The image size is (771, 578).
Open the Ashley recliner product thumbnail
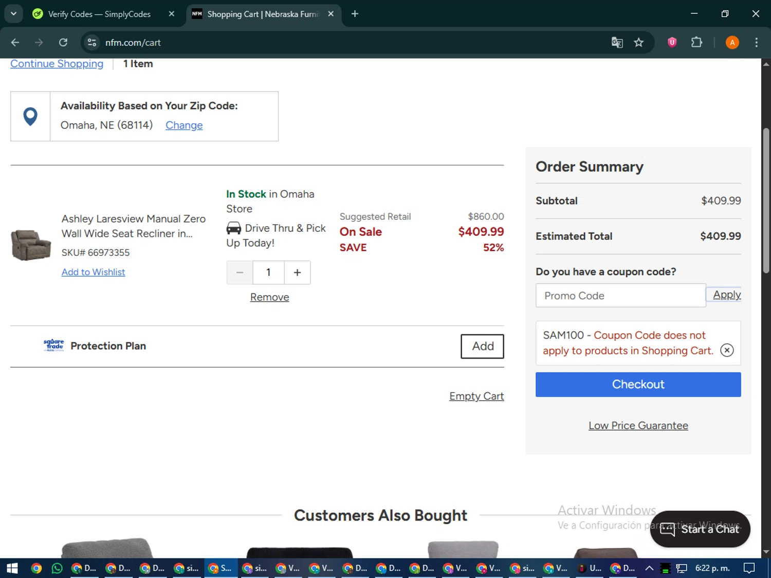coord(31,245)
